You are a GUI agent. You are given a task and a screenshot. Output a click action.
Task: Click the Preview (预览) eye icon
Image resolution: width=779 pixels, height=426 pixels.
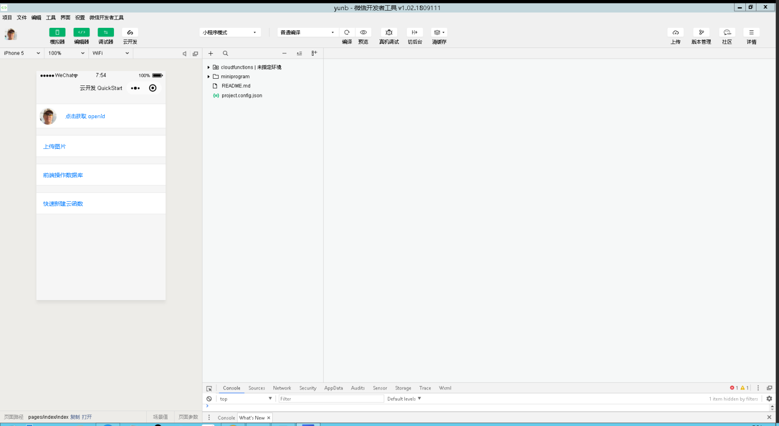(x=364, y=33)
